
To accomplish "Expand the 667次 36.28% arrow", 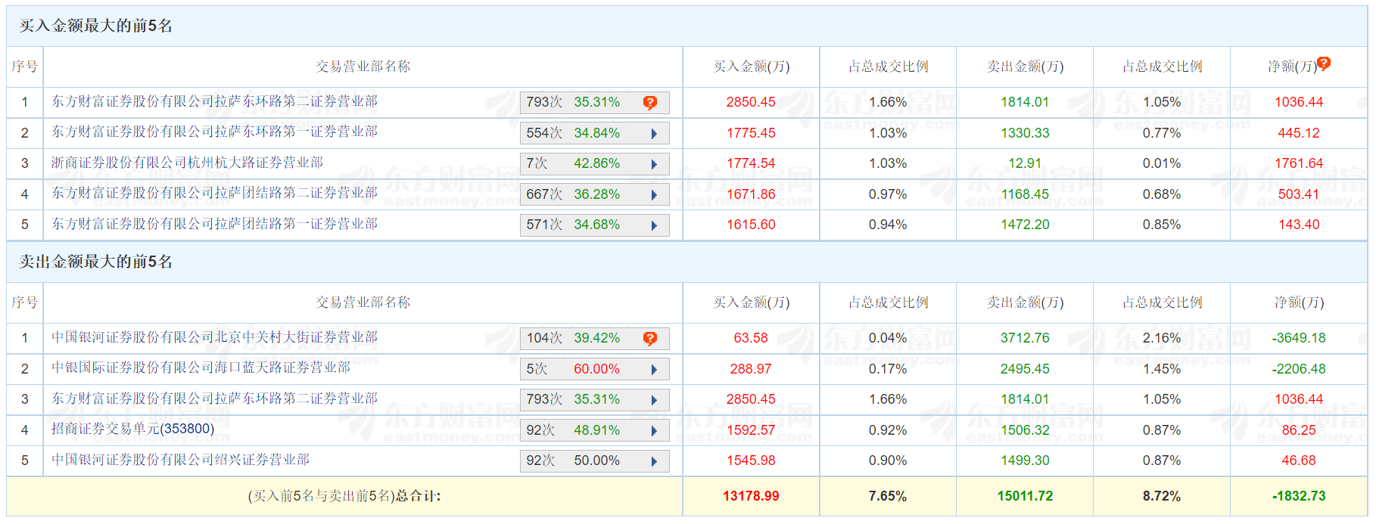I will 655,195.
